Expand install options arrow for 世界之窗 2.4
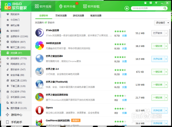 (166, 72)
